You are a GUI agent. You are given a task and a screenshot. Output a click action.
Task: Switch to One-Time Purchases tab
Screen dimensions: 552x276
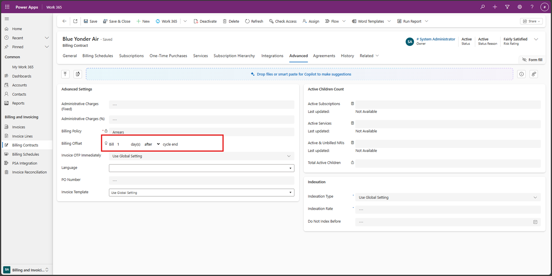(168, 56)
